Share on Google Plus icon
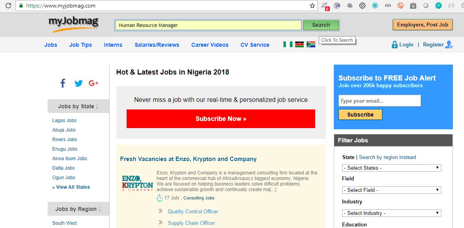Screen dimensions: 464x228 94,83
